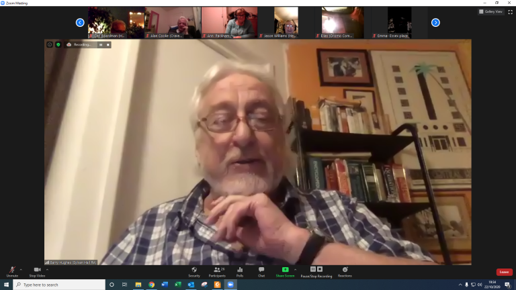Click the Zoom icon in the taskbar

pyautogui.click(x=230, y=285)
